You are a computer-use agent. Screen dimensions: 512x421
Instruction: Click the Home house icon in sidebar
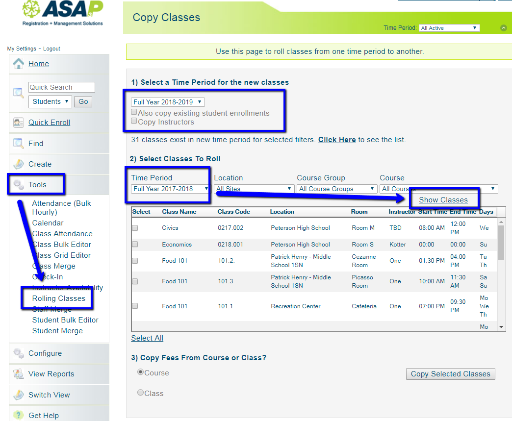click(x=19, y=64)
